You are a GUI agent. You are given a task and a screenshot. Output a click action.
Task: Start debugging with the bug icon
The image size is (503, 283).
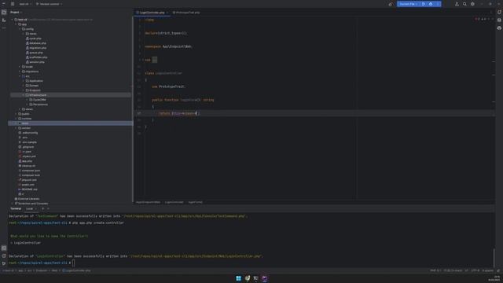click(x=431, y=4)
